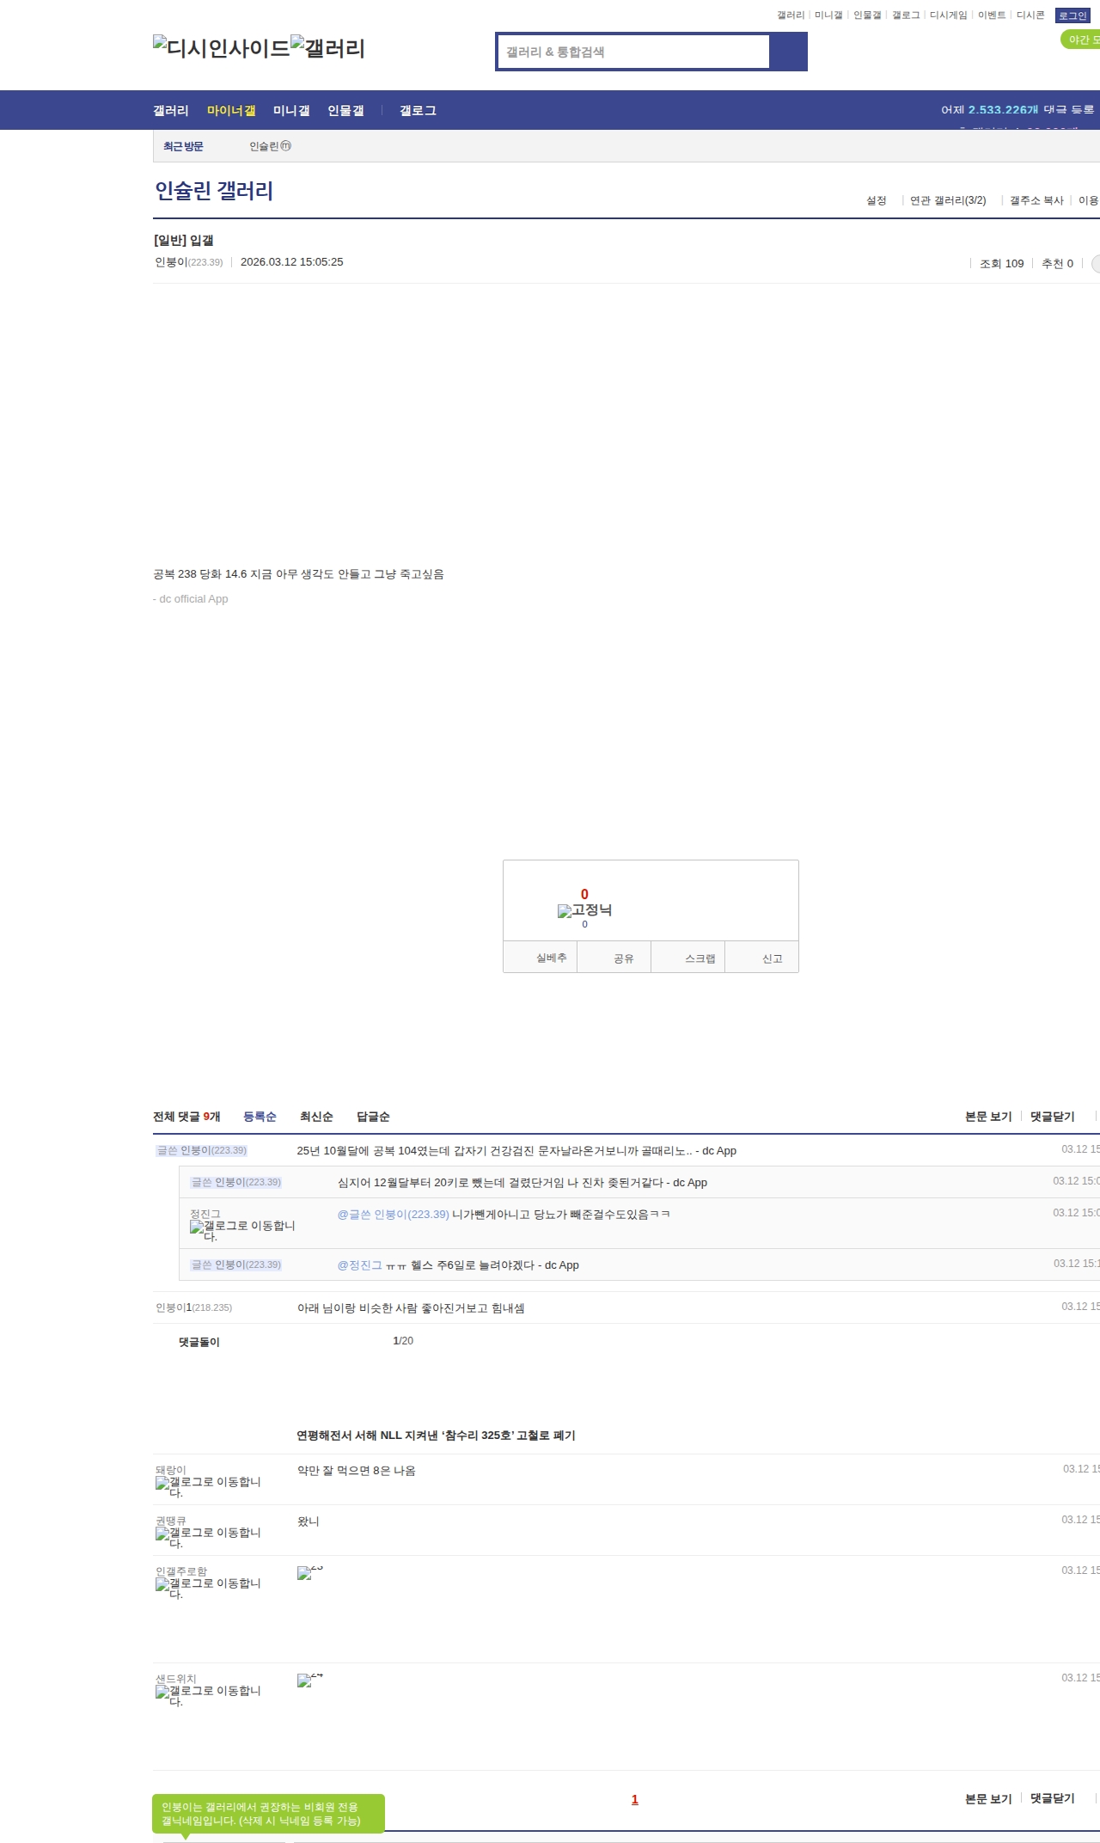This screenshot has width=1100, height=1843.
Task: Click inside the 갤러리 & 통합검색 search field
Action: click(x=633, y=52)
